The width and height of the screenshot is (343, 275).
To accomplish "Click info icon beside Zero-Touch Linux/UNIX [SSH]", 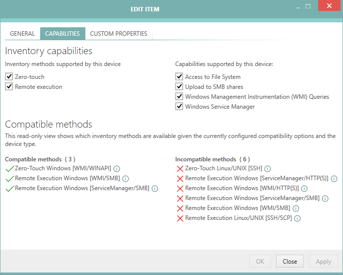I will point(268,169).
